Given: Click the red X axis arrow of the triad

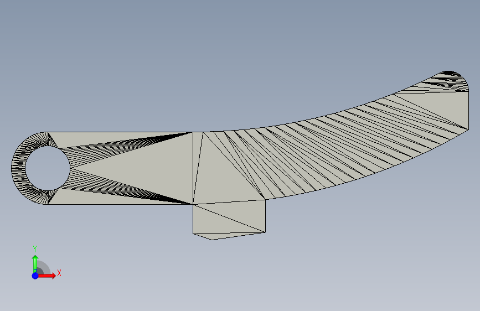Looking at the screenshot, I should (x=47, y=276).
